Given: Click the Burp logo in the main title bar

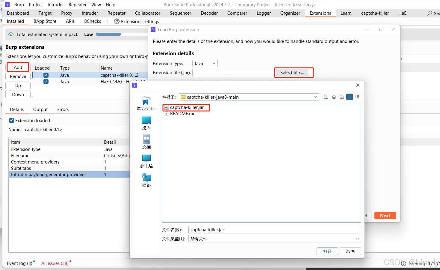Looking at the screenshot, I should click(x=7, y=4).
